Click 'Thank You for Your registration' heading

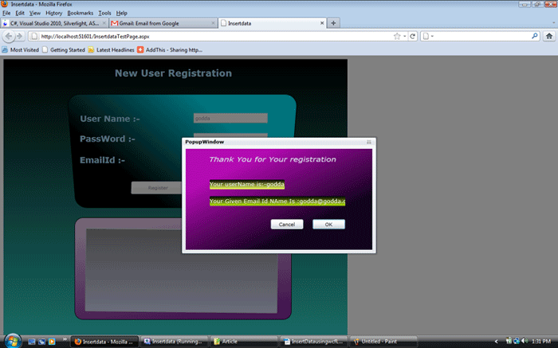(x=273, y=159)
